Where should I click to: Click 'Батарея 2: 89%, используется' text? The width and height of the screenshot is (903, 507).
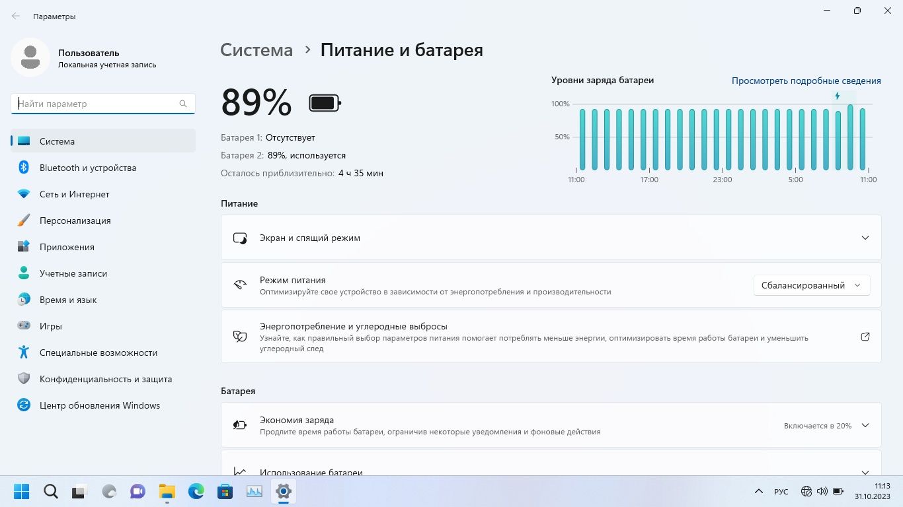(x=283, y=155)
